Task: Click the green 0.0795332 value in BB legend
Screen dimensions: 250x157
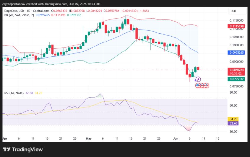Action: (x=74, y=15)
